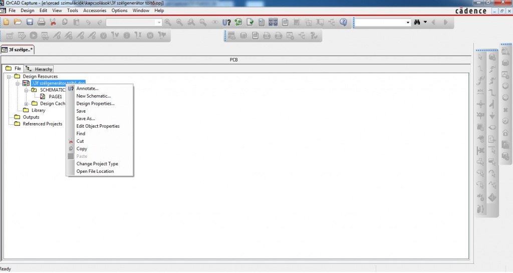Click the Zoom In magnifier icon
513x273 pixels.
tap(168, 22)
